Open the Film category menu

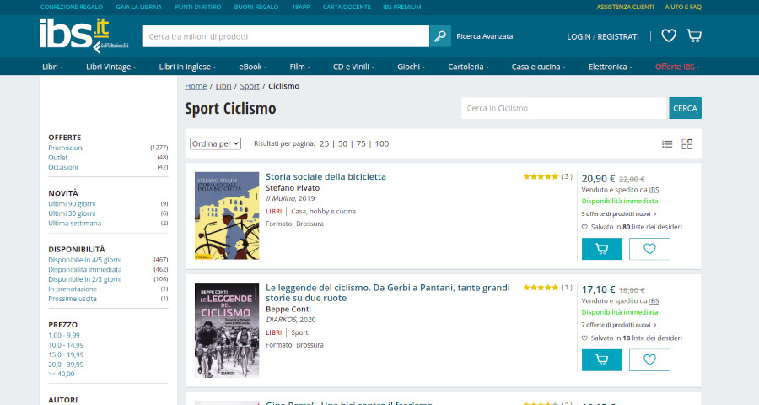tap(301, 67)
